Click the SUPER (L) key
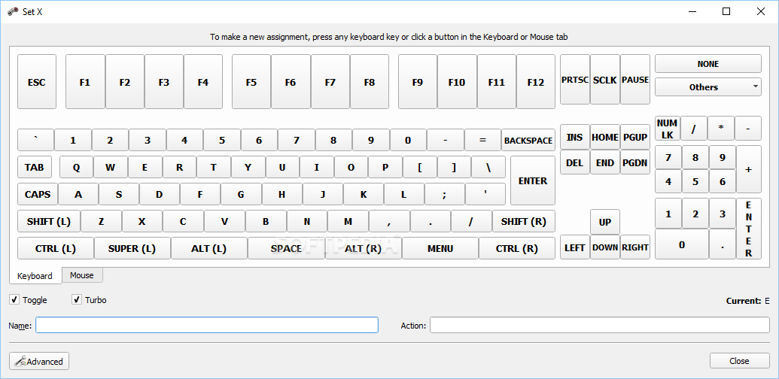This screenshot has height=379, width=779. tap(132, 249)
